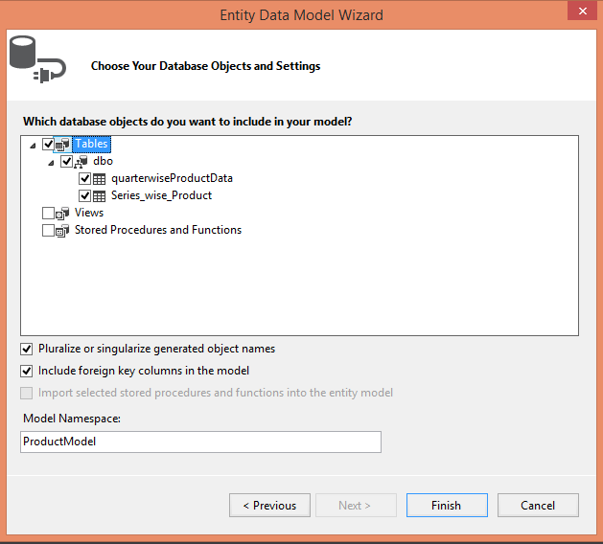Select the Stored Procedures and Functions label

tap(157, 230)
